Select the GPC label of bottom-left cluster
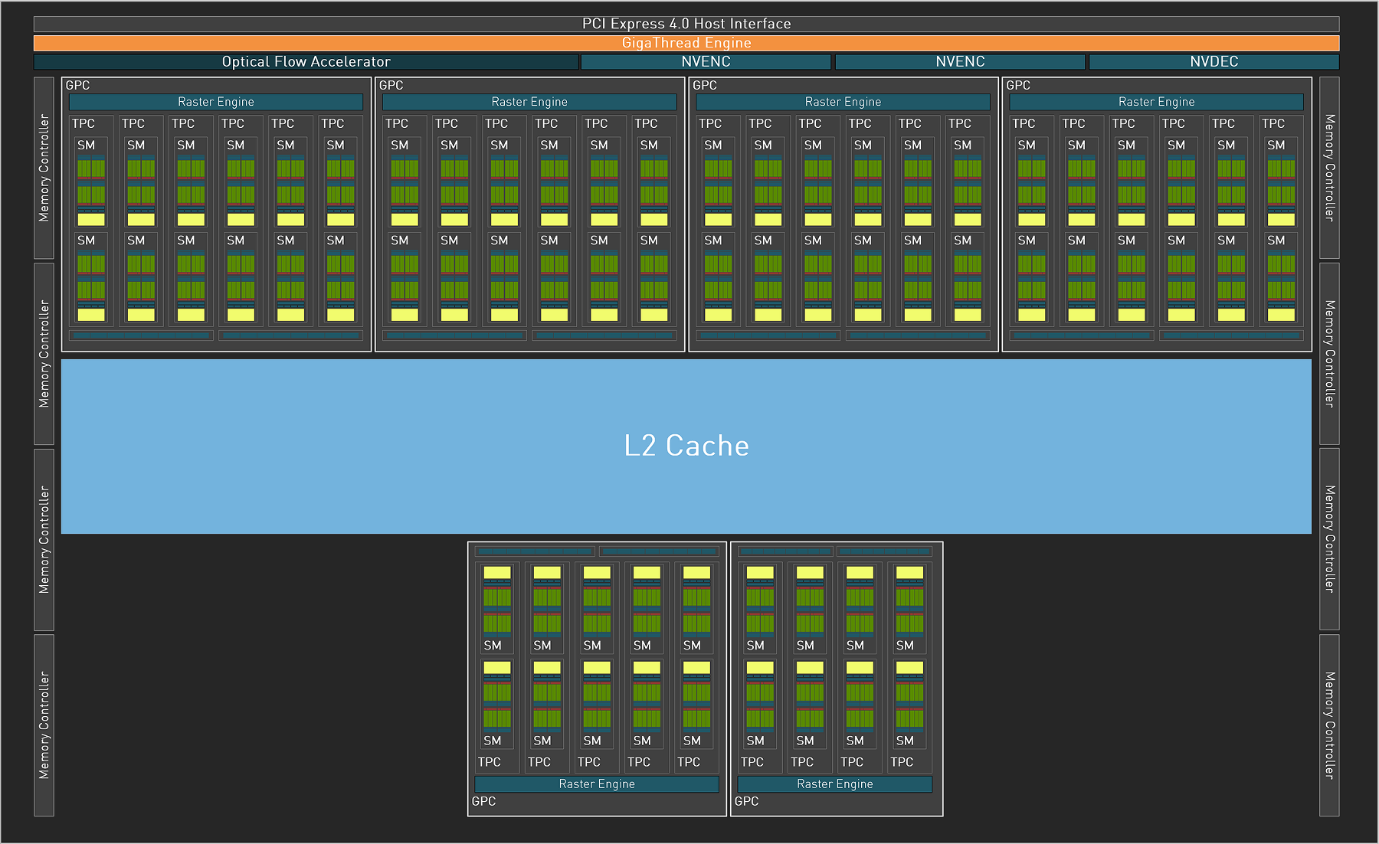 click(483, 801)
